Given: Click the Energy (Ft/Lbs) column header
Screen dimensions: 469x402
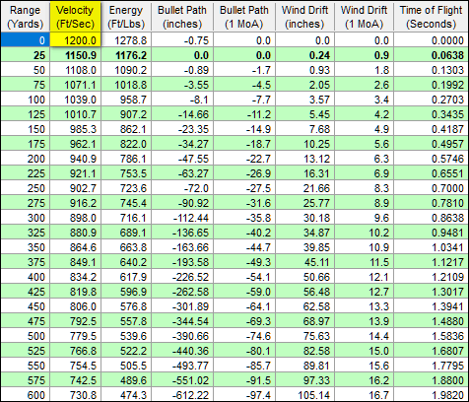Looking at the screenshot, I should click(x=126, y=17).
